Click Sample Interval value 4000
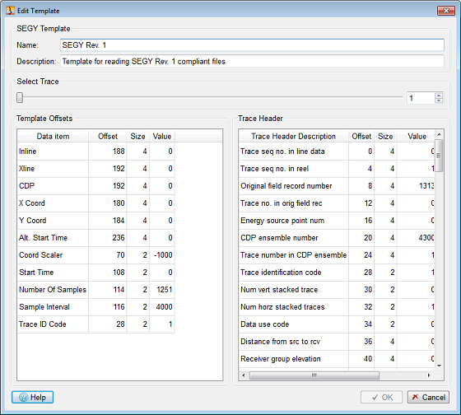The image size is (461, 415). coord(162,307)
